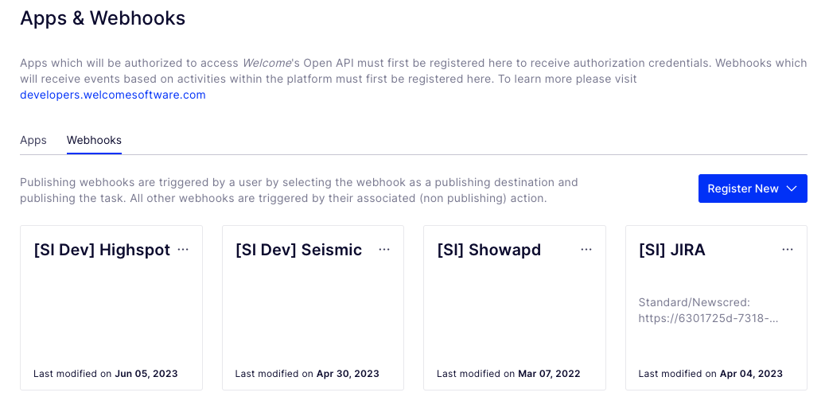Select the Webhooks tab
Image resolution: width=825 pixels, height=408 pixels.
[94, 140]
